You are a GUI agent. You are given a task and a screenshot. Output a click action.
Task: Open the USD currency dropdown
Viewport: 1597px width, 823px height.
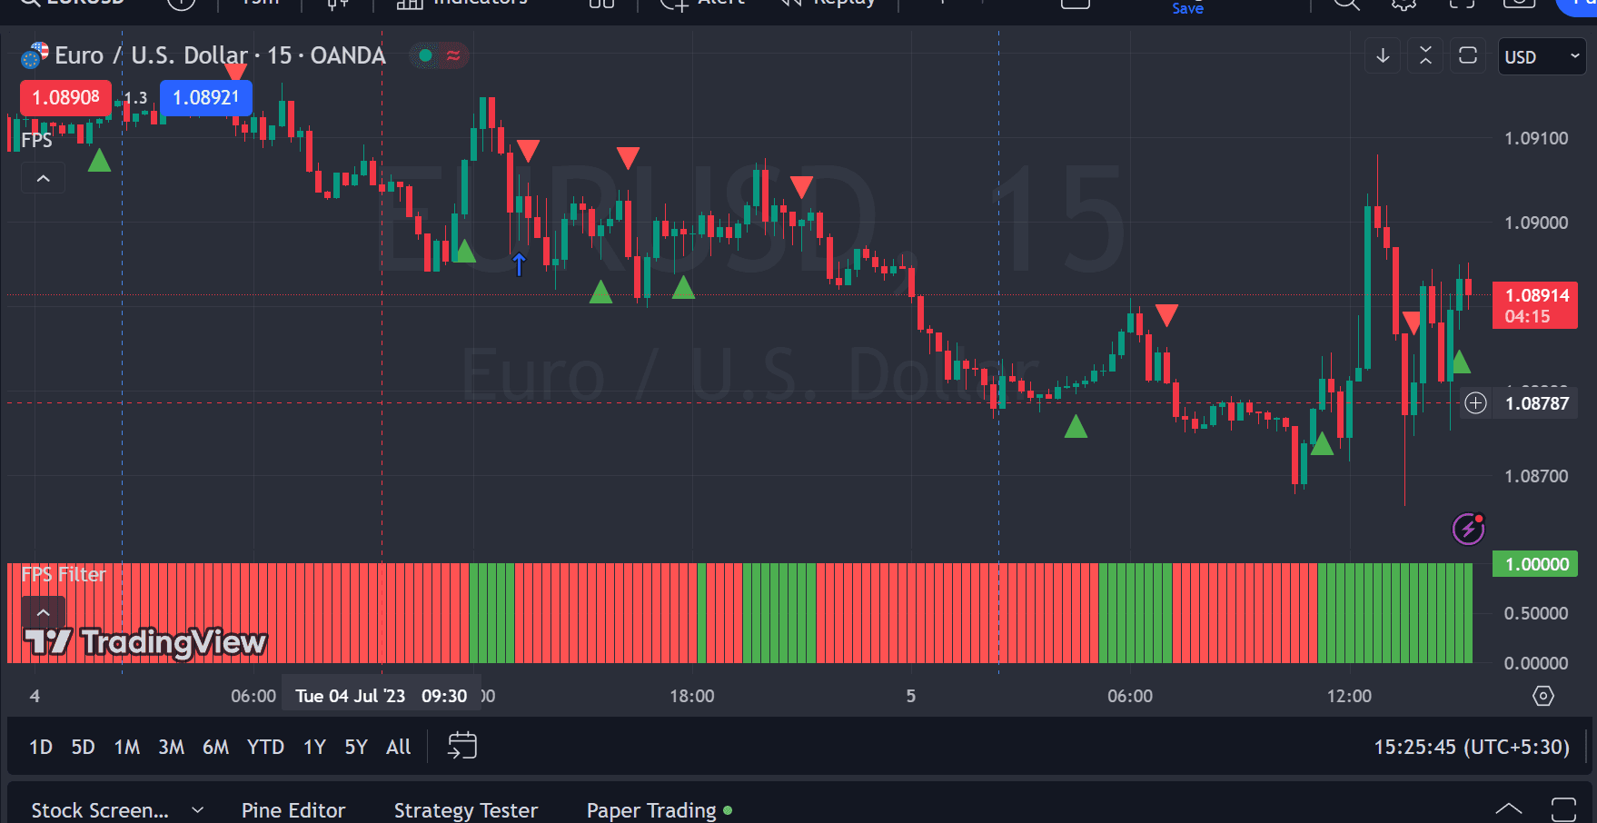click(1542, 56)
